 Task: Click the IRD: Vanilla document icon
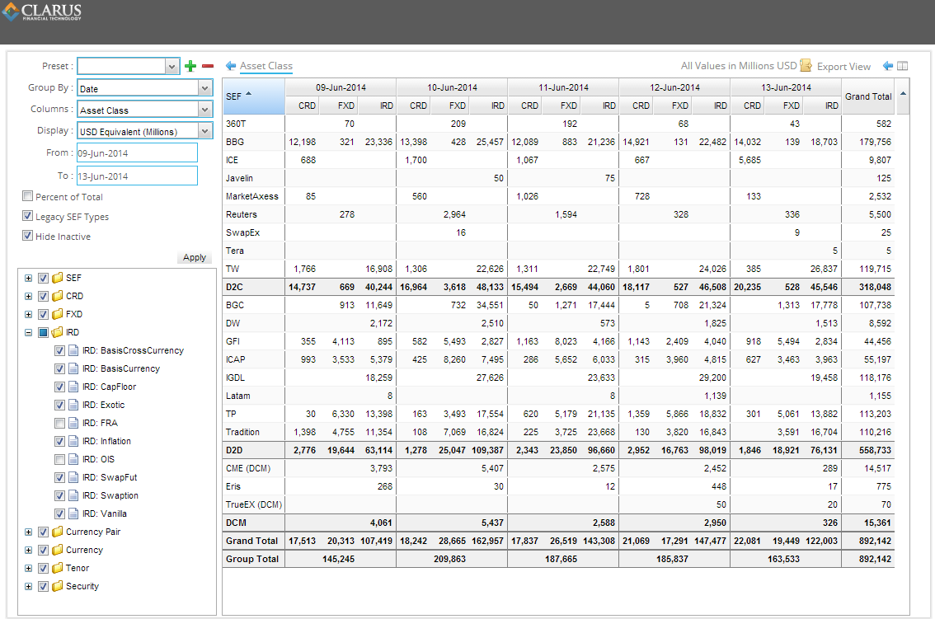[x=73, y=513]
